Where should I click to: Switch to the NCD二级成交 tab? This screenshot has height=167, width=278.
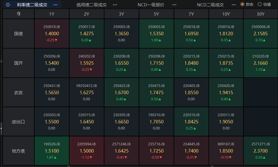(210, 5)
